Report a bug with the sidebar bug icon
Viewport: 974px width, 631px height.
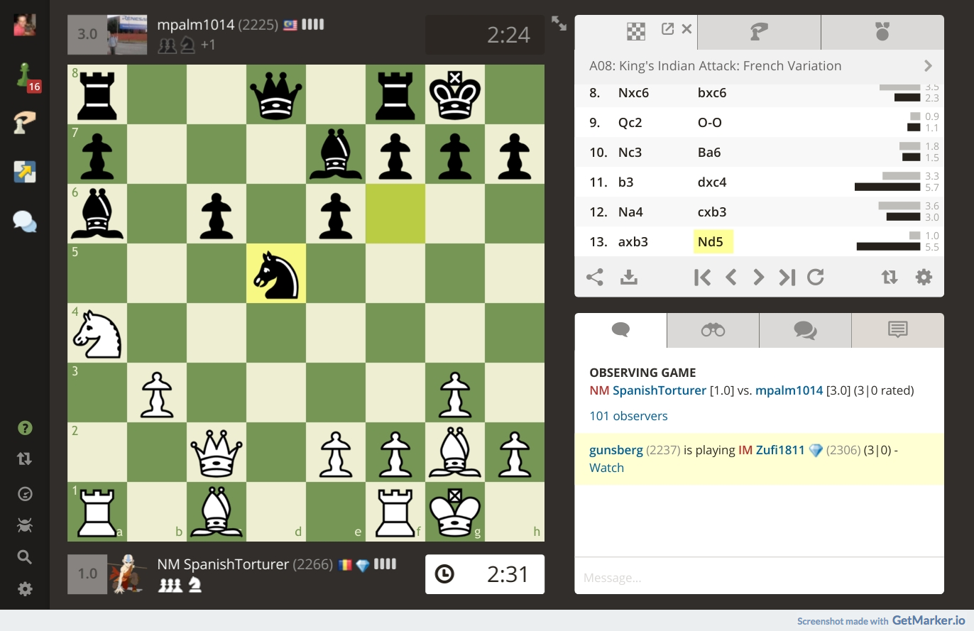(25, 525)
